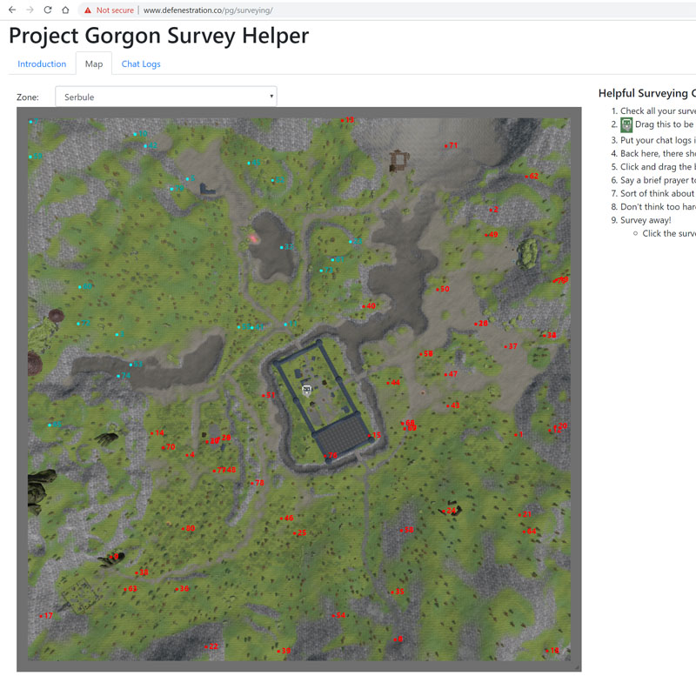Click the Project Gorgon Survey Helper heading
Viewport: 696px width, 676px height.
[158, 36]
